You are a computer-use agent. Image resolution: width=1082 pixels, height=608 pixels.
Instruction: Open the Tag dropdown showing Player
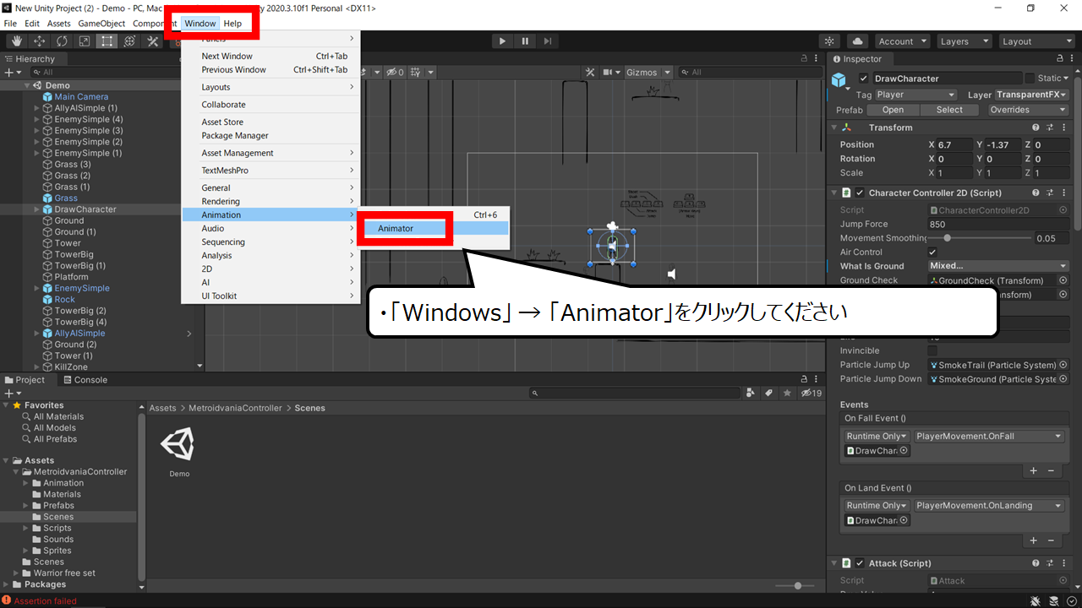pos(915,95)
